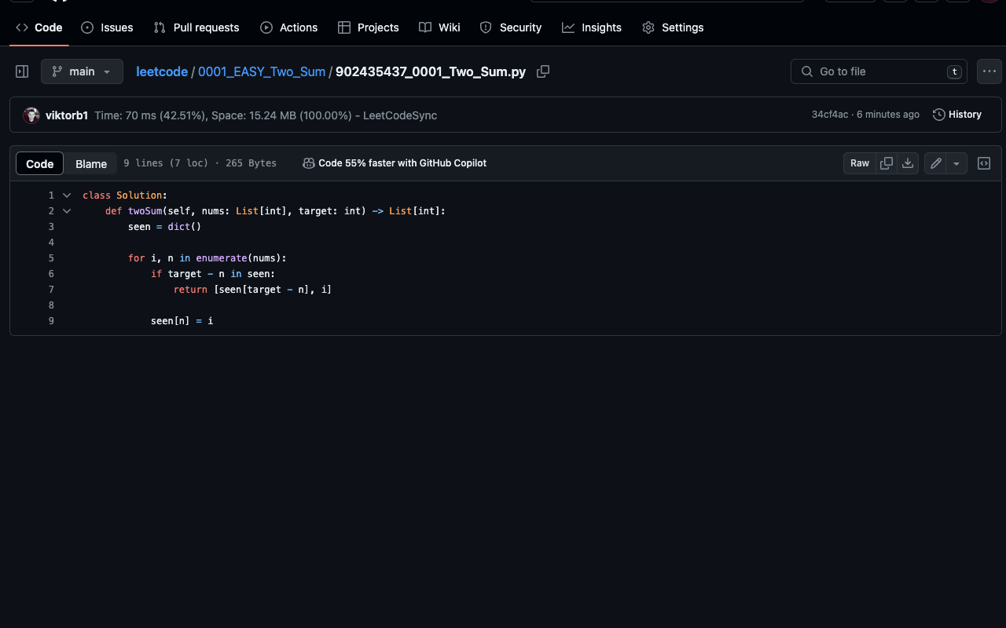The height and width of the screenshot is (628, 1006).
Task: Open the overflow menu with three dots
Action: point(989,71)
